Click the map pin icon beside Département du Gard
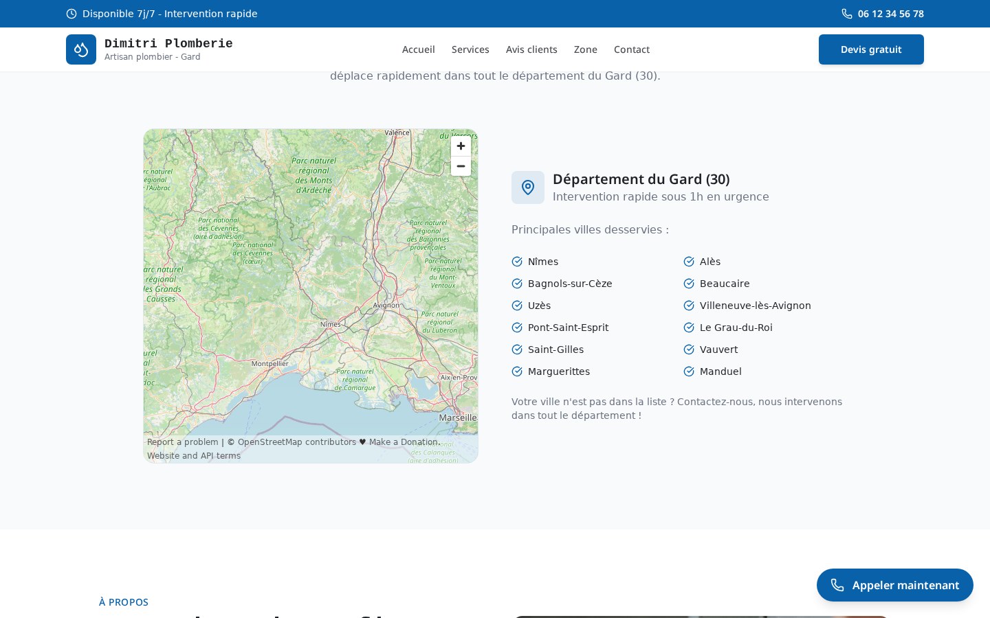This screenshot has height=618, width=990. [x=528, y=187]
